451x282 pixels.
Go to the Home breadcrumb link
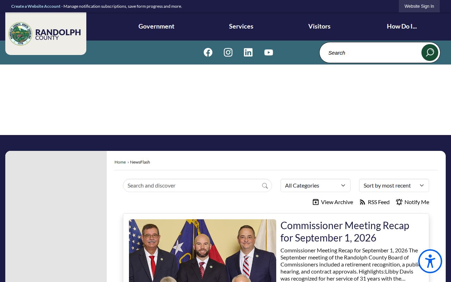pyautogui.click(x=120, y=162)
